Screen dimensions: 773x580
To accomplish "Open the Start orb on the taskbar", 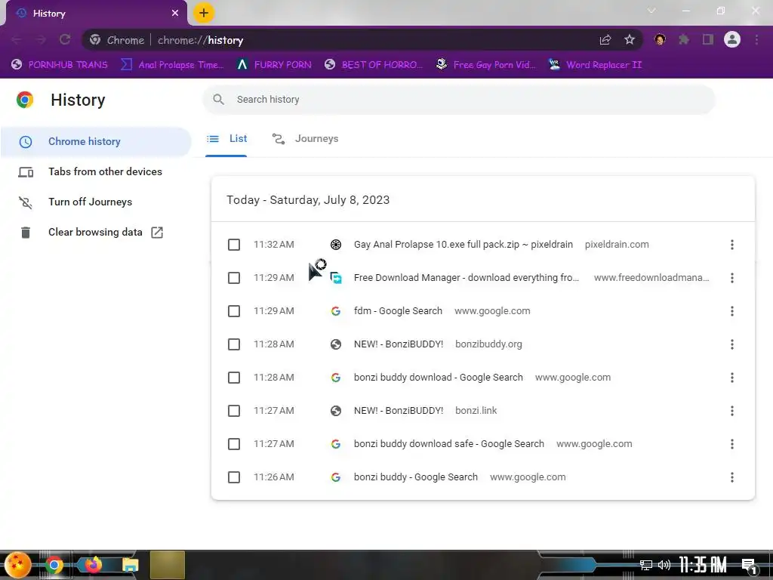I will click(18, 565).
